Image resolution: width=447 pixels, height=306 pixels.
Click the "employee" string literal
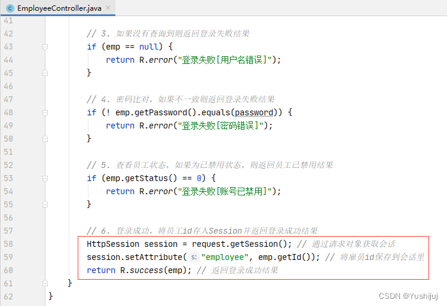tap(225, 257)
